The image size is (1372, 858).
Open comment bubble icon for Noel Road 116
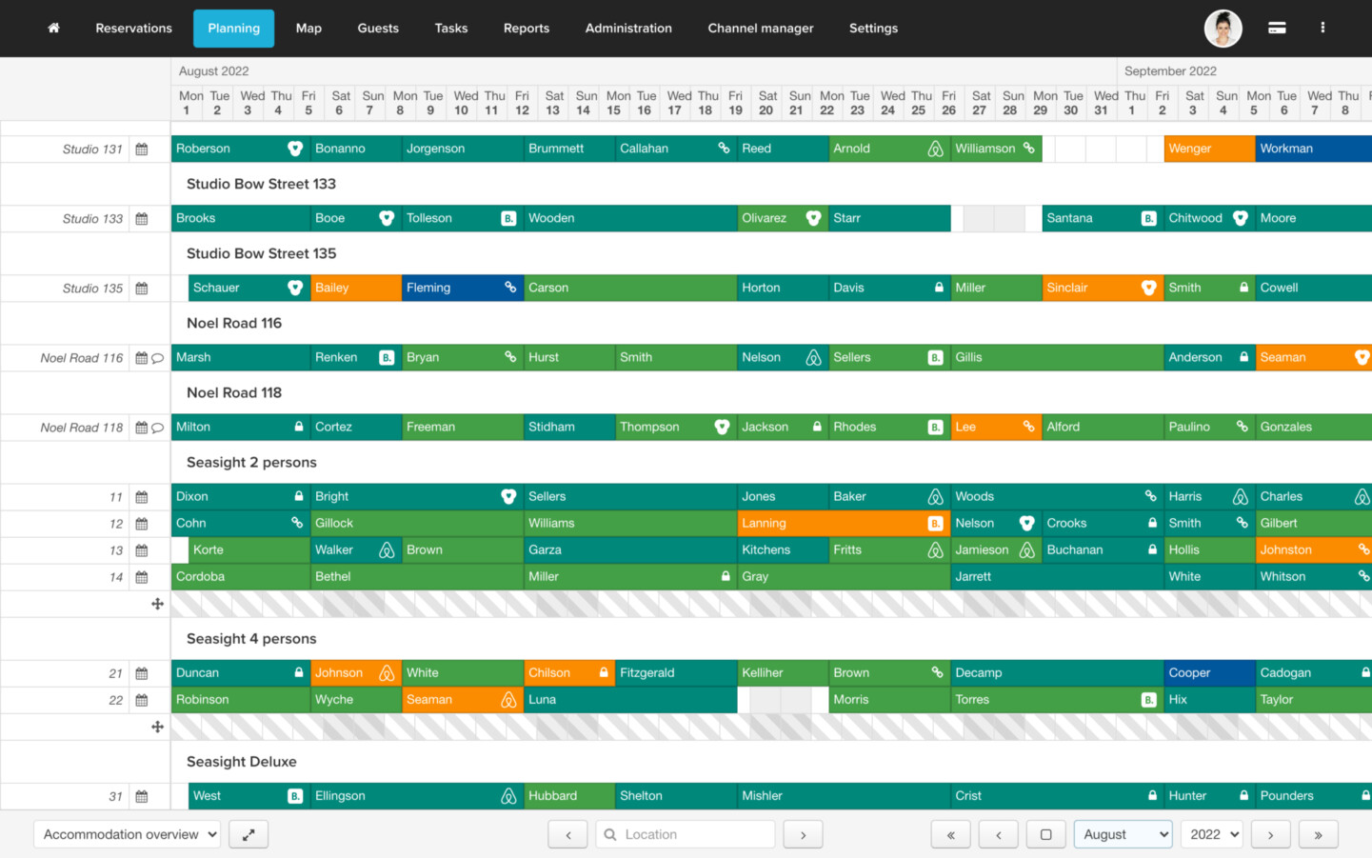click(158, 359)
